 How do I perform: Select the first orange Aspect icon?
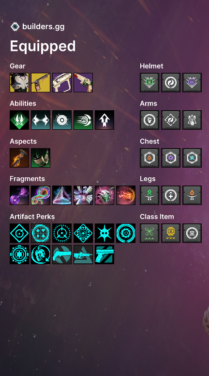pos(19,158)
